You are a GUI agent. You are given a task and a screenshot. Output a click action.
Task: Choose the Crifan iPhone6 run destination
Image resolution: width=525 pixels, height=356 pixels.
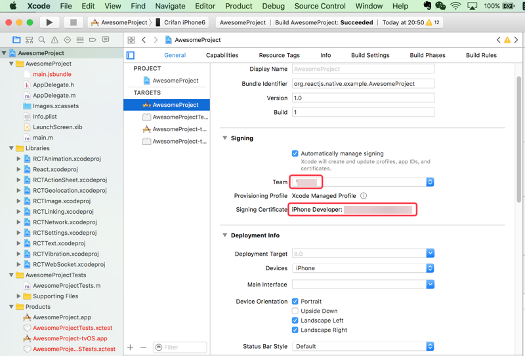[181, 22]
